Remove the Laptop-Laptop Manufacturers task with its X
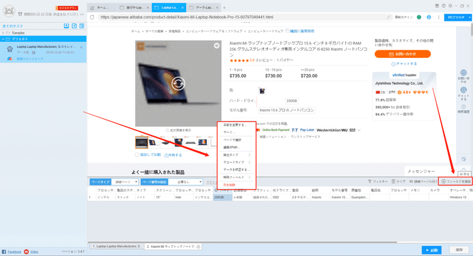The width and height of the screenshot is (473, 256). coord(81,47)
